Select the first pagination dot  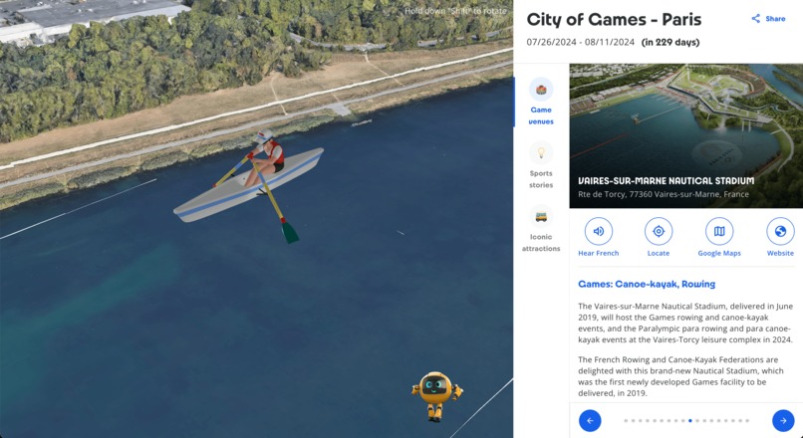click(x=626, y=421)
